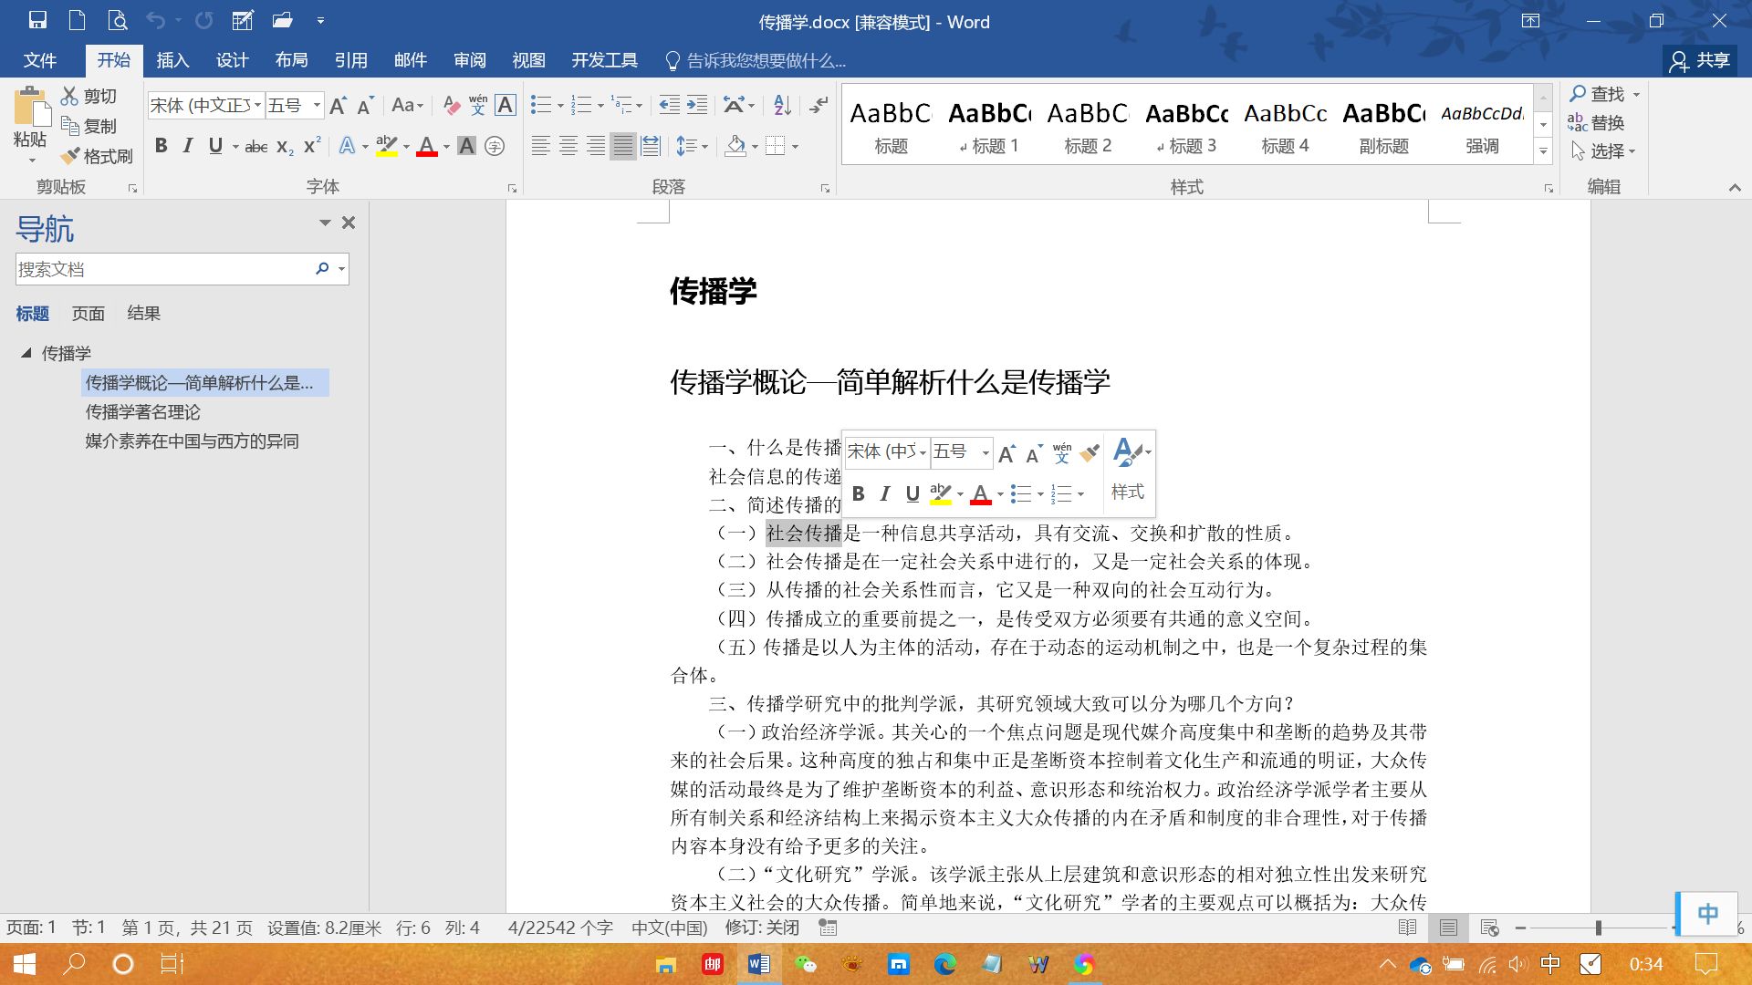The image size is (1752, 985).
Task: Switch to the 页面 tab in navigation pane
Action: pos(88,313)
